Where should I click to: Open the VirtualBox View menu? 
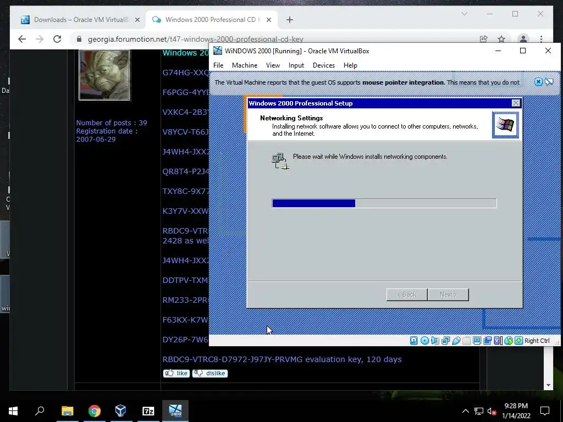pyautogui.click(x=273, y=65)
